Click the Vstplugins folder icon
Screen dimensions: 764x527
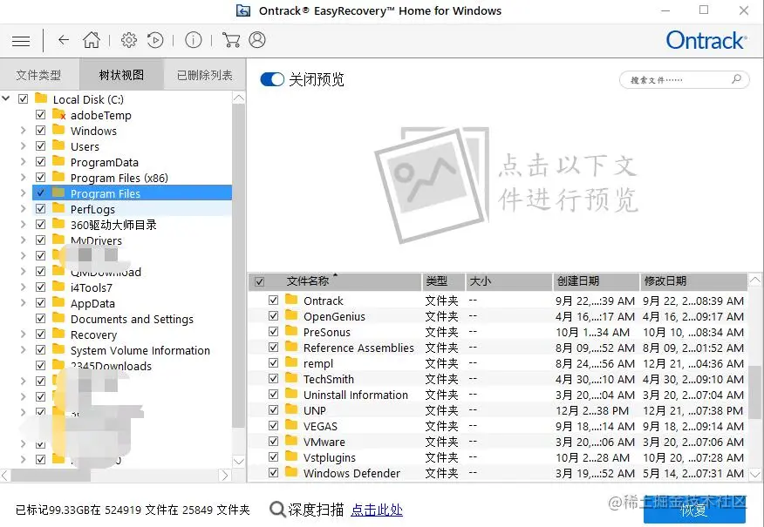point(291,456)
